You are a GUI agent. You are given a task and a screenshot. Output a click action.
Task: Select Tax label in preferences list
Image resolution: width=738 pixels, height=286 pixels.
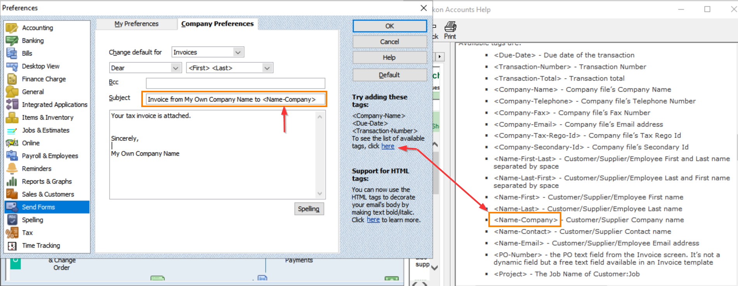point(27,232)
